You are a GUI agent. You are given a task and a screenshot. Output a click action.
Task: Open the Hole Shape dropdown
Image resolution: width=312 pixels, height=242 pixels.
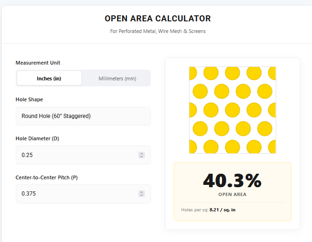pyautogui.click(x=83, y=116)
